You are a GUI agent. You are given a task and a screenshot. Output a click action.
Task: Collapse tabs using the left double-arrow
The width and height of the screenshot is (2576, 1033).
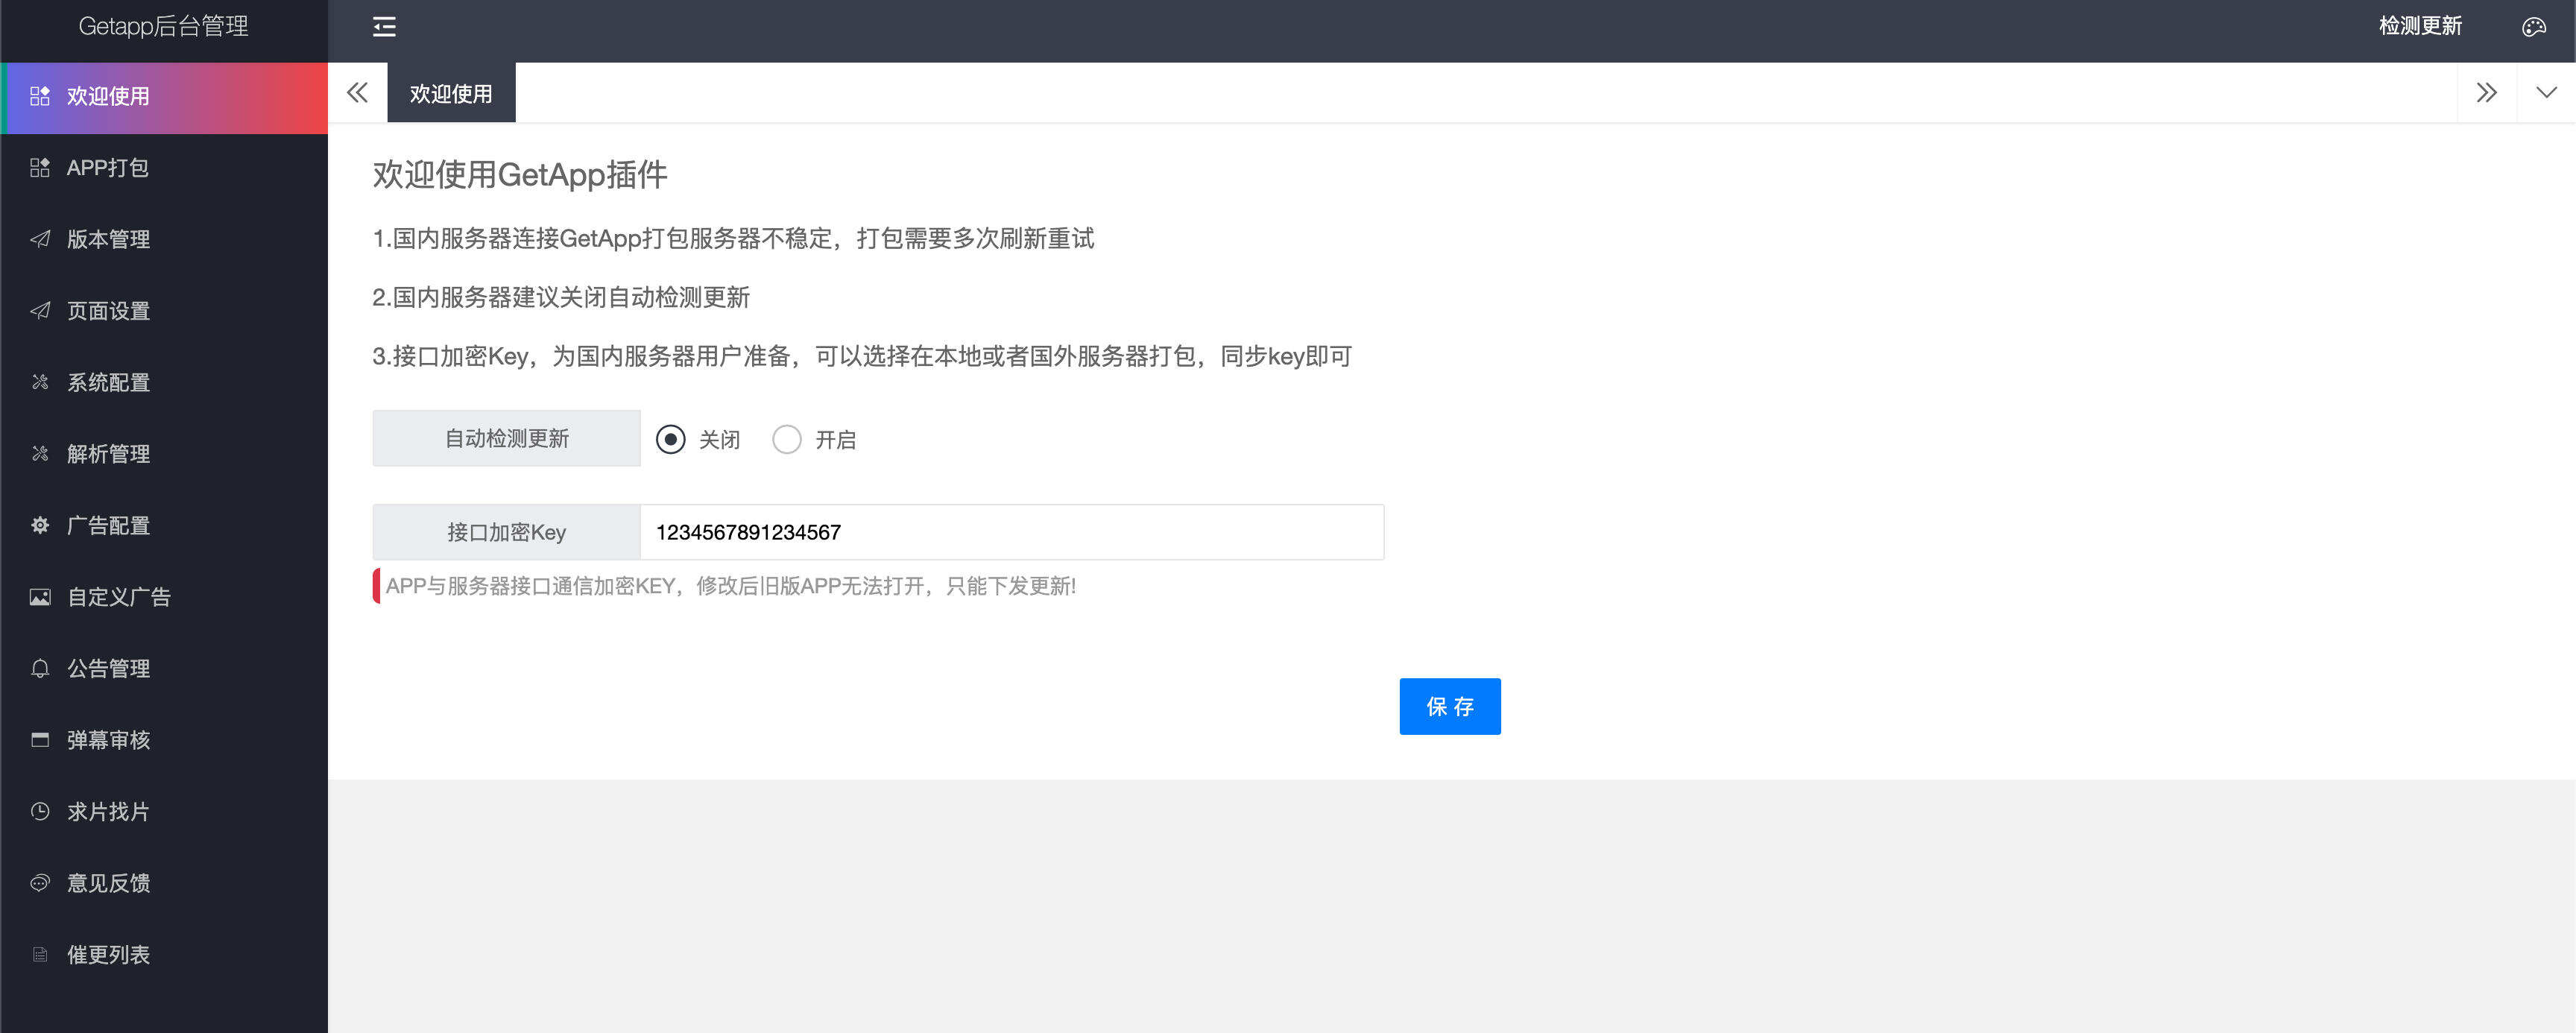357,92
